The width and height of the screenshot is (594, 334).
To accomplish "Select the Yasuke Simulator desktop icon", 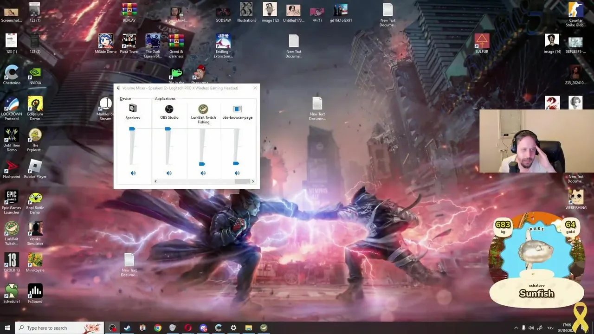I will [35, 233].
